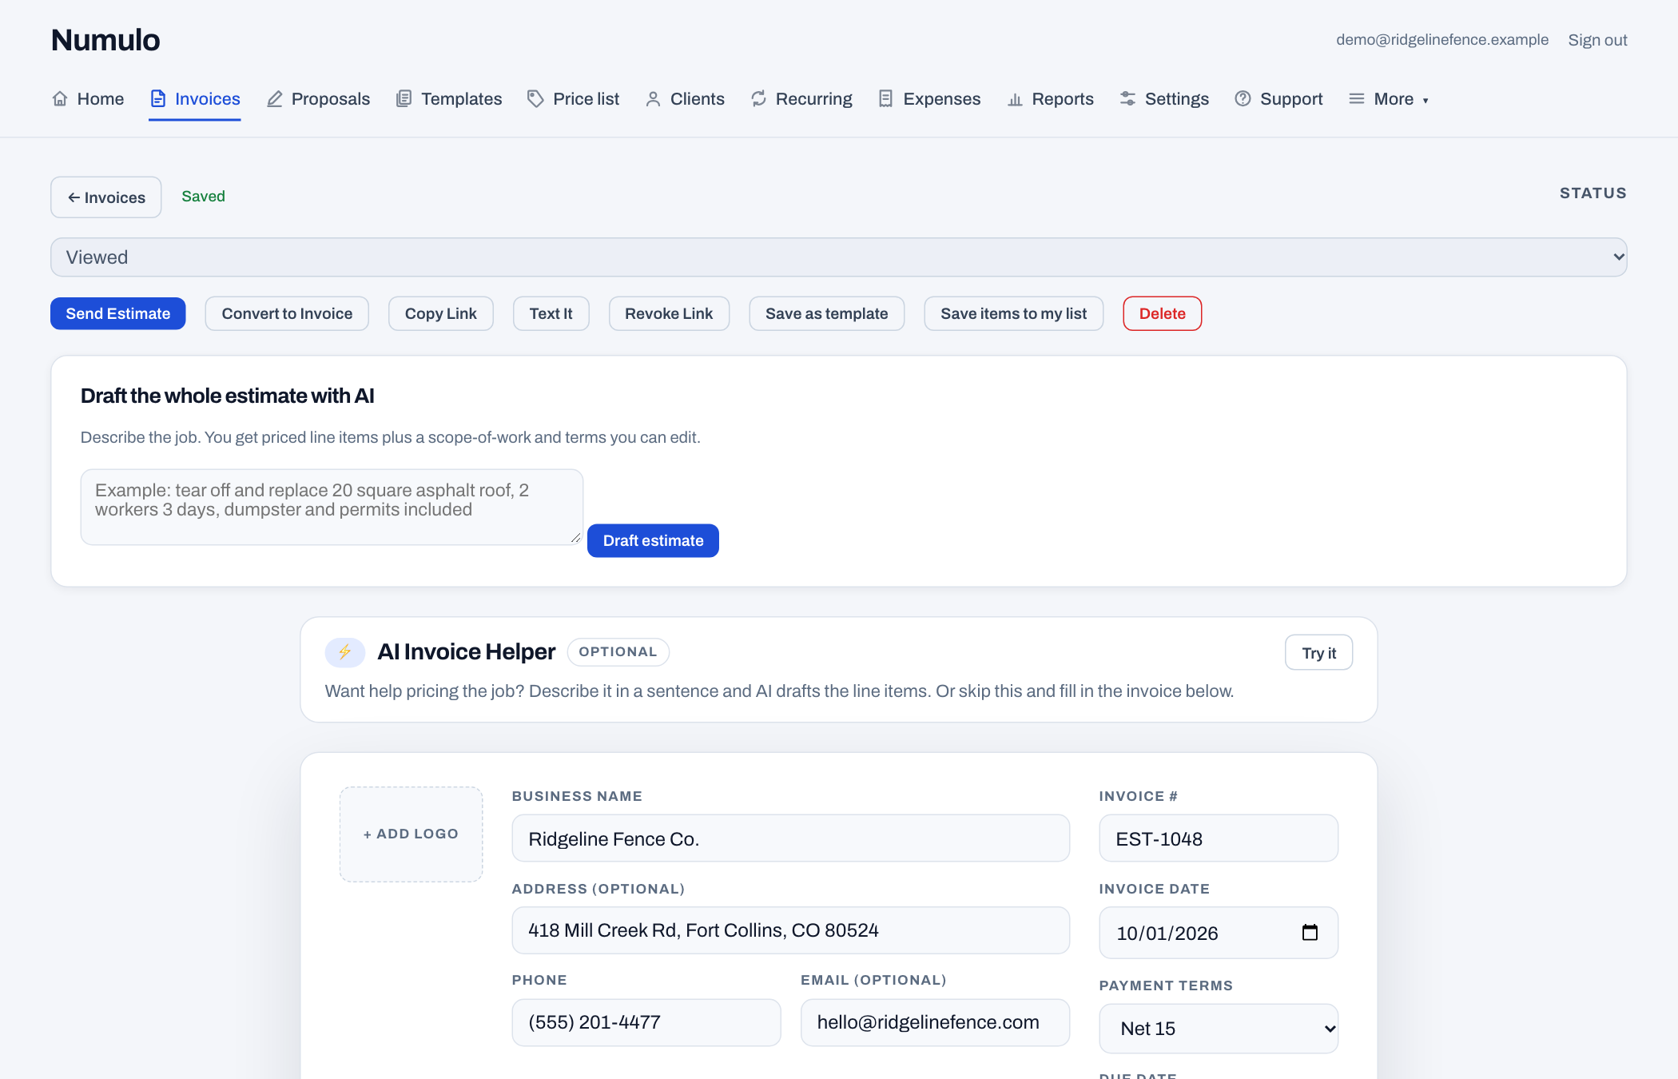Open the invoice date calendar picker icon
Viewport: 1678px width, 1079px height.
point(1310,933)
